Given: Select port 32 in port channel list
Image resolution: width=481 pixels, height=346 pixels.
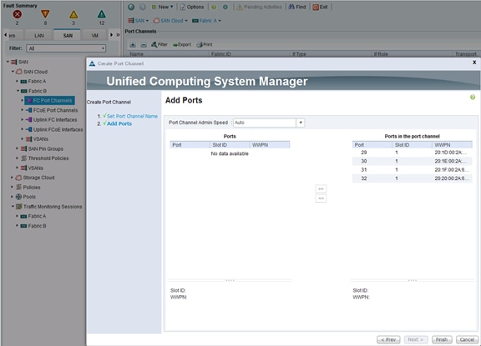Looking at the screenshot, I should tap(412, 178).
